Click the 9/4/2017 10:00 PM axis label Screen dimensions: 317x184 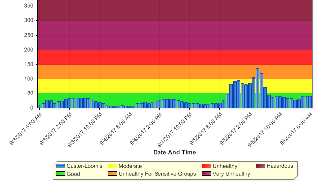tap(175, 129)
